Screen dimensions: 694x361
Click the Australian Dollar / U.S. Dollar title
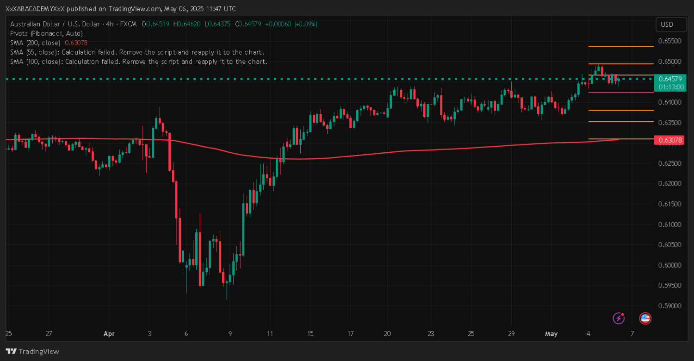pyautogui.click(x=56, y=24)
